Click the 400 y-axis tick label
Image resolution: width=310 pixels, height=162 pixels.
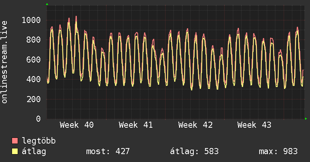pyautogui.click(x=33, y=79)
